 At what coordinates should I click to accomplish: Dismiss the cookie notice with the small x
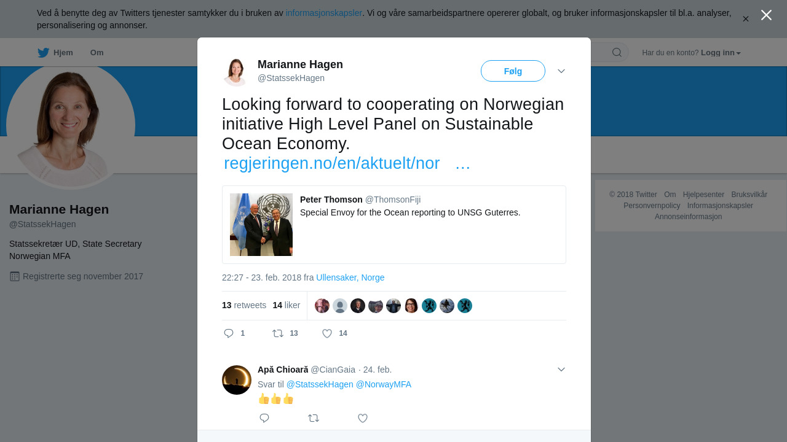(746, 19)
